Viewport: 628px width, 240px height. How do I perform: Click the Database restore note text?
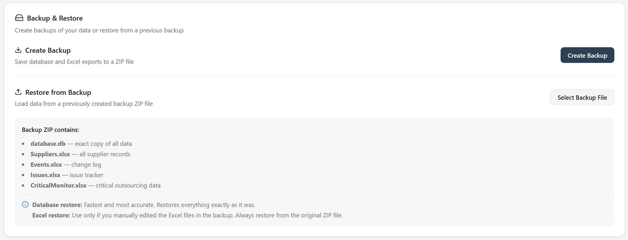point(144,205)
